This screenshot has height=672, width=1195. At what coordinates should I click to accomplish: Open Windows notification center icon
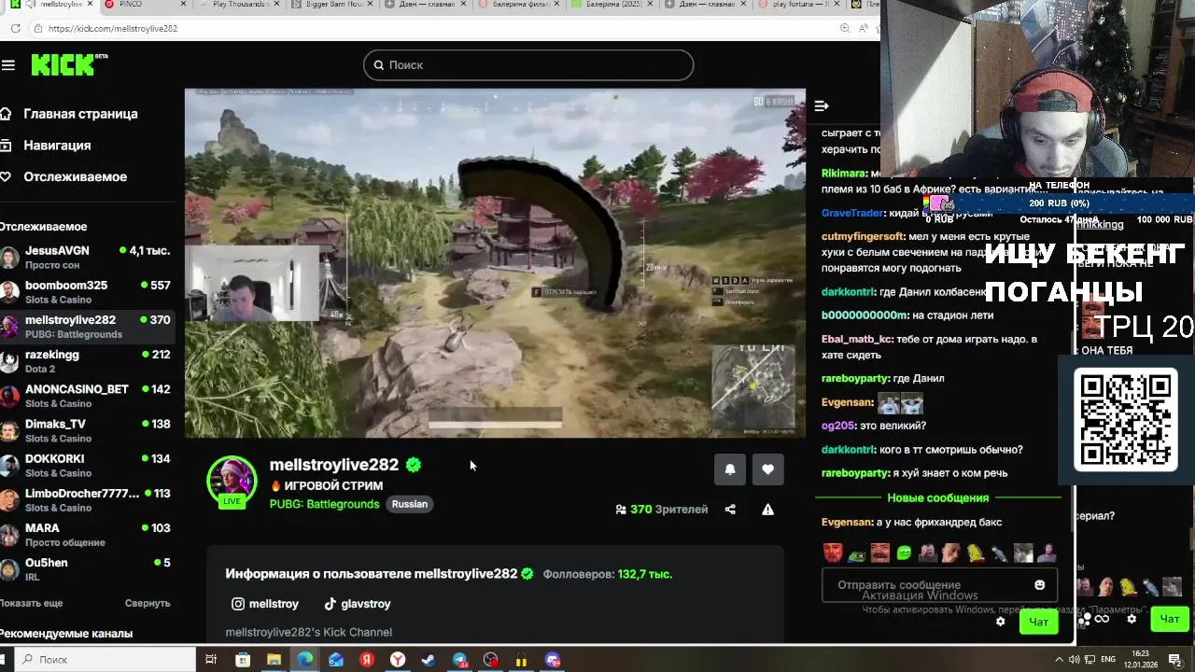click(1175, 660)
